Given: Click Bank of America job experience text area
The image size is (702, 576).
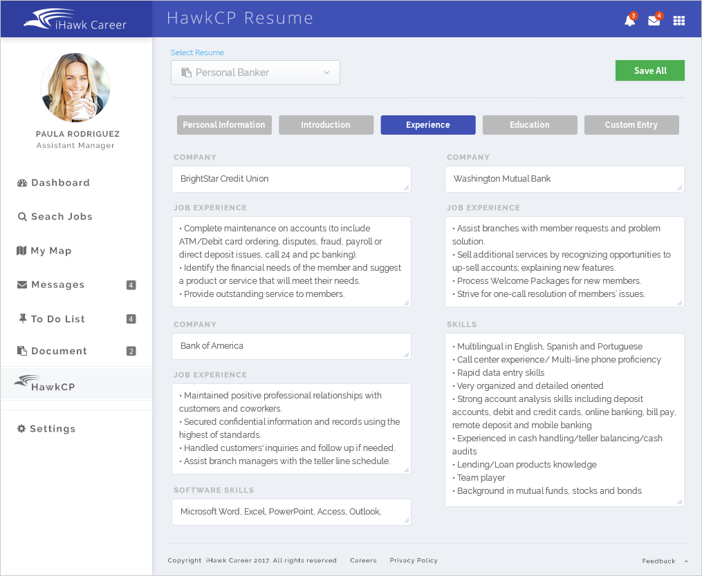Looking at the screenshot, I should 291,429.
